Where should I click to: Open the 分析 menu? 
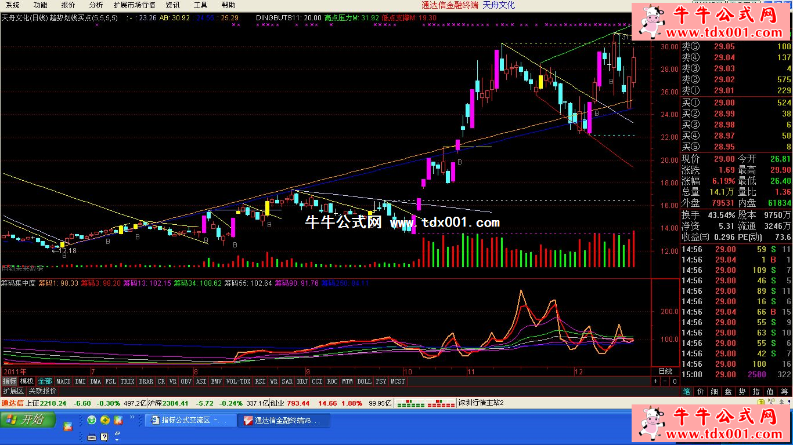click(96, 5)
